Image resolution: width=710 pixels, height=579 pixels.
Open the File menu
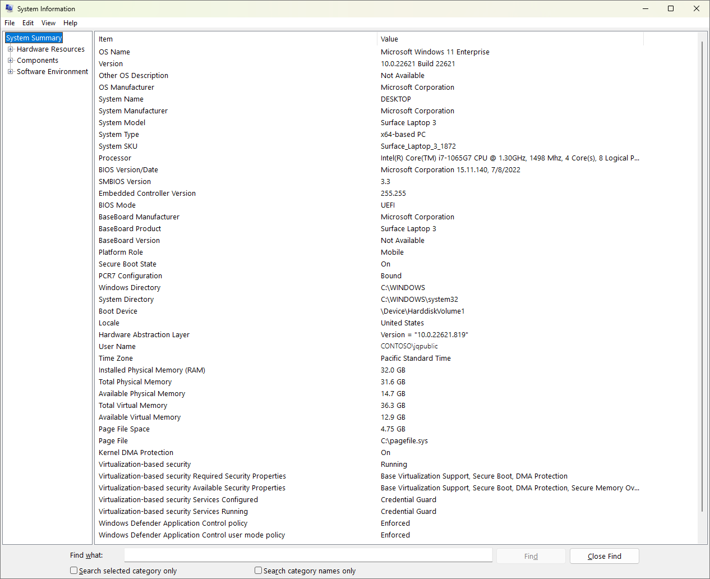coord(10,23)
